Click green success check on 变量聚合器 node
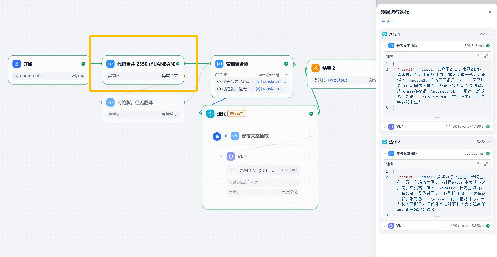Screen dimensions: 497x257 [286, 64]
